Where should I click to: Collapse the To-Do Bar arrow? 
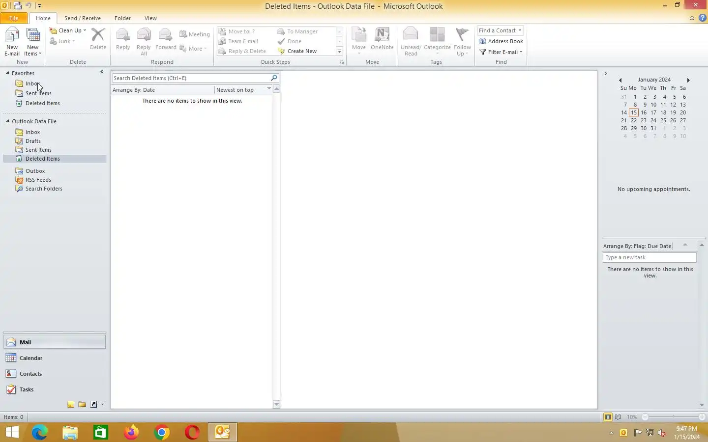tap(606, 74)
